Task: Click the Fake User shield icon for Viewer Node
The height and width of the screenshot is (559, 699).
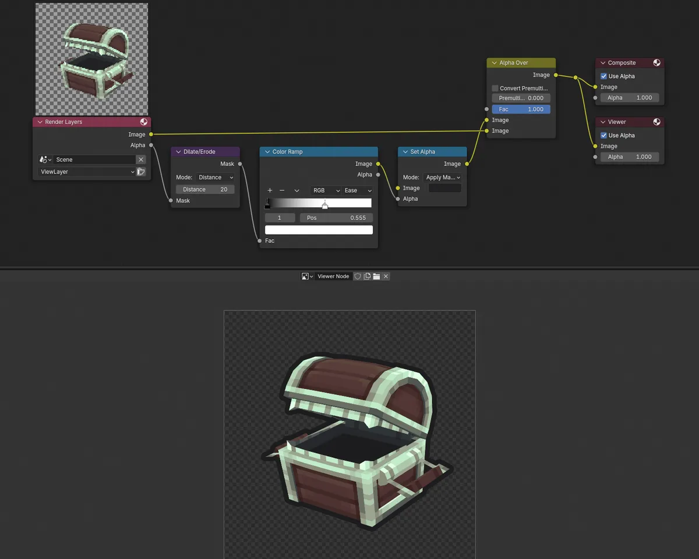Action: (x=358, y=276)
